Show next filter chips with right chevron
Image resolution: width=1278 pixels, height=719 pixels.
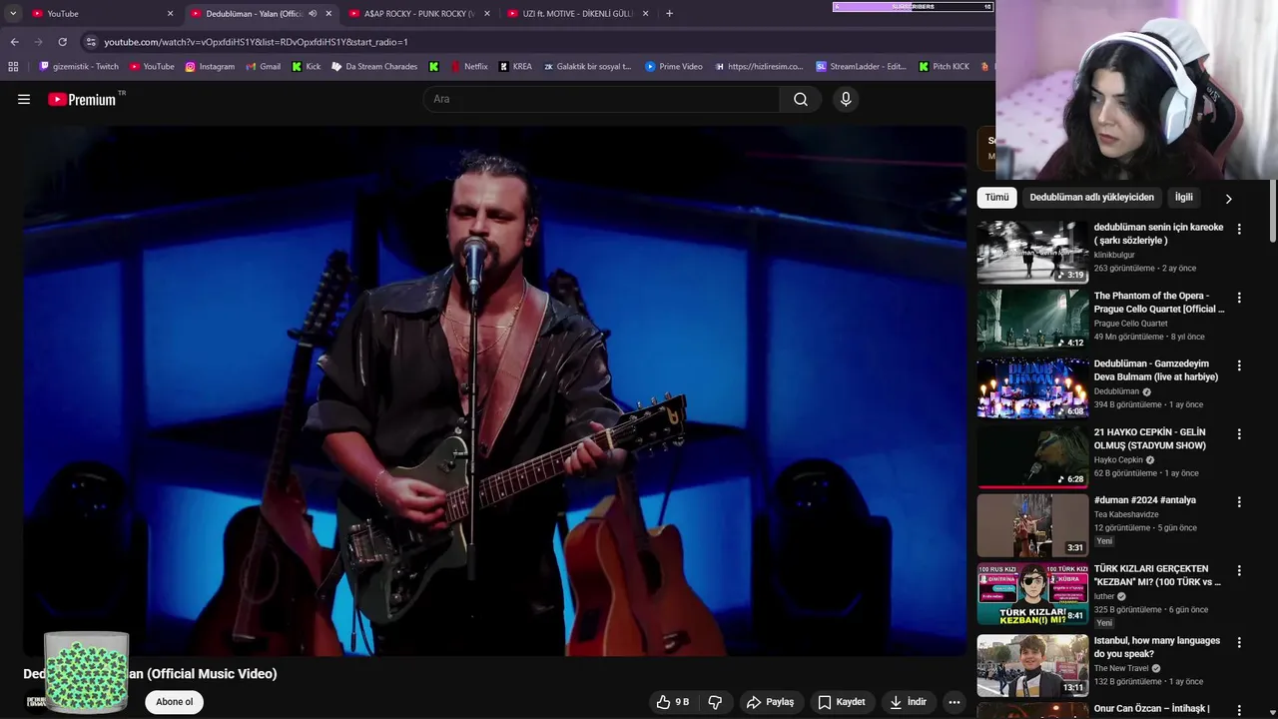click(x=1228, y=199)
